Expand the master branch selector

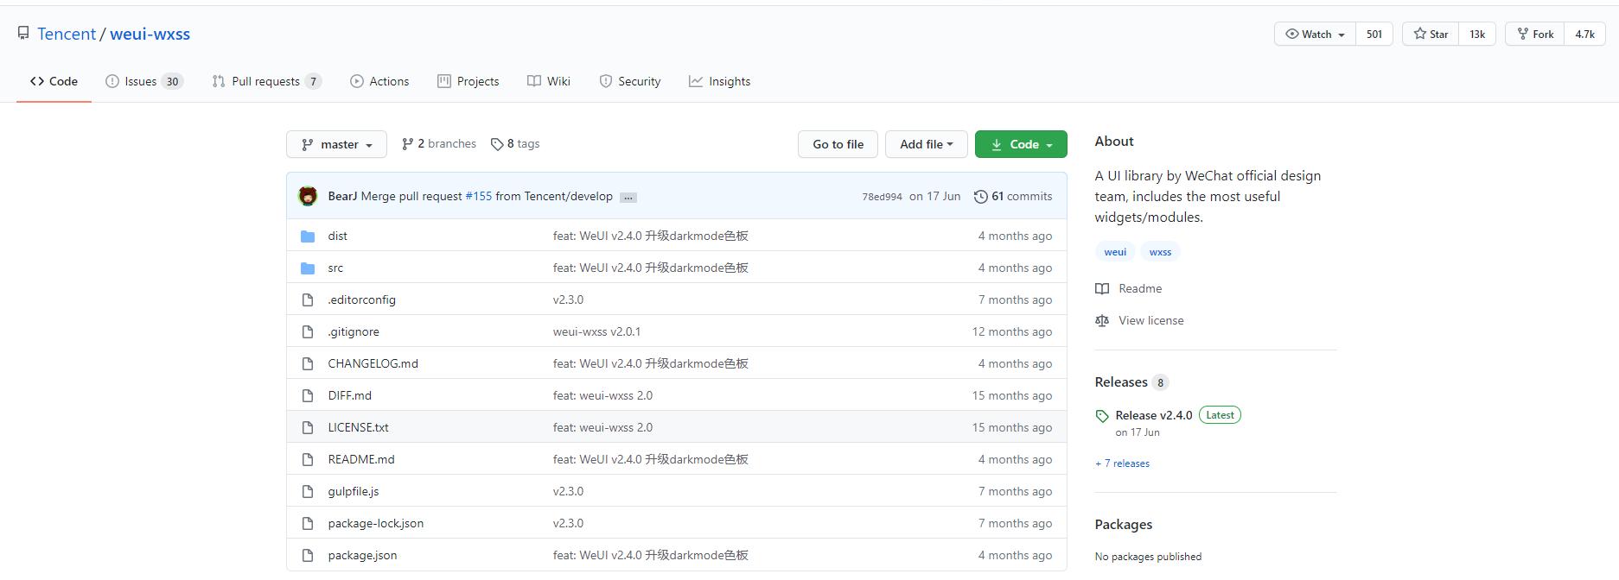[x=336, y=144]
